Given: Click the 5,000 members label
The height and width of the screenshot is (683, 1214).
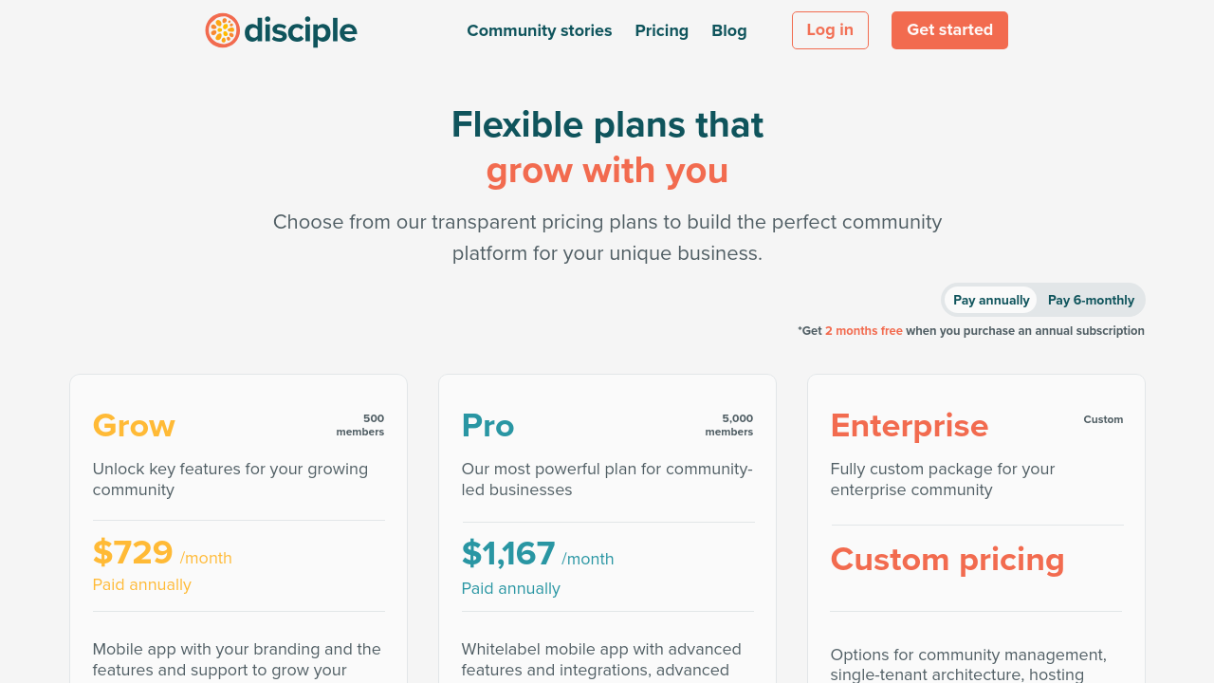Looking at the screenshot, I should click(729, 425).
